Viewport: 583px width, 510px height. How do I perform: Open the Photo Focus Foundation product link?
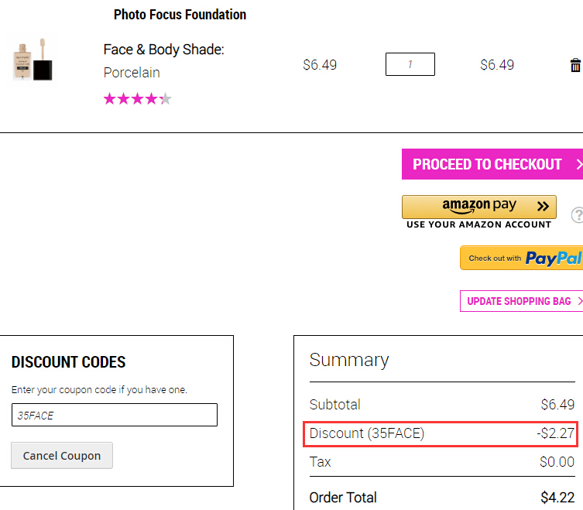tap(180, 15)
